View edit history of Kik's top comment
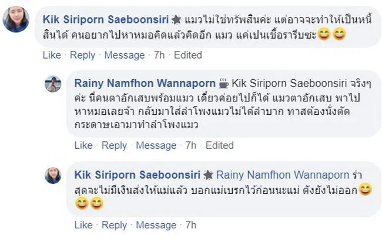This screenshot has height=239, width=382. point(188,55)
